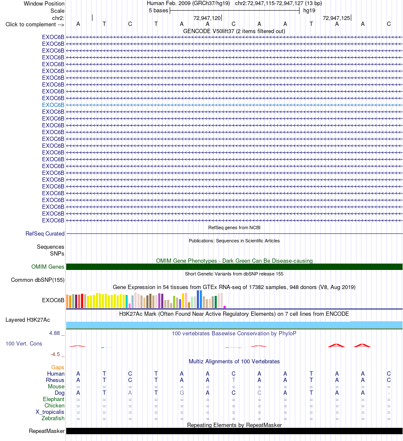Click the Layered H3K27Ac label

[28, 320]
